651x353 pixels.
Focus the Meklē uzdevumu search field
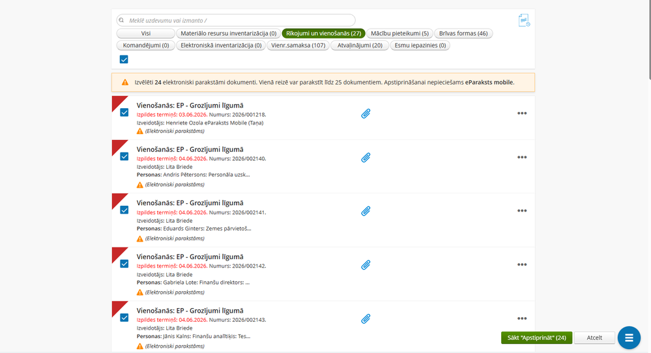(236, 20)
